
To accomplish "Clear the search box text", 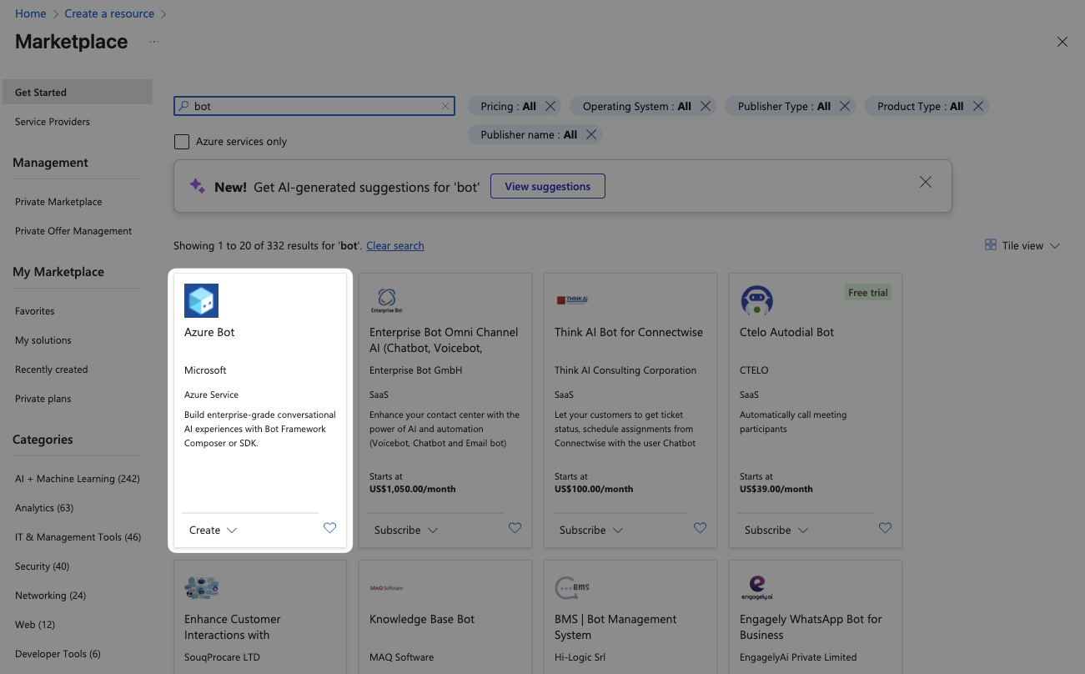I will 445,106.
